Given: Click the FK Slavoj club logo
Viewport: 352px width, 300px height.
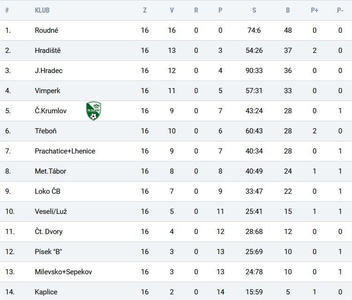Looking at the screenshot, I should click(x=94, y=111).
